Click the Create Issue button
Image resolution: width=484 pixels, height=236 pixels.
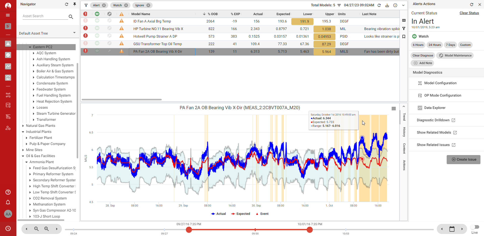pyautogui.click(x=463, y=159)
